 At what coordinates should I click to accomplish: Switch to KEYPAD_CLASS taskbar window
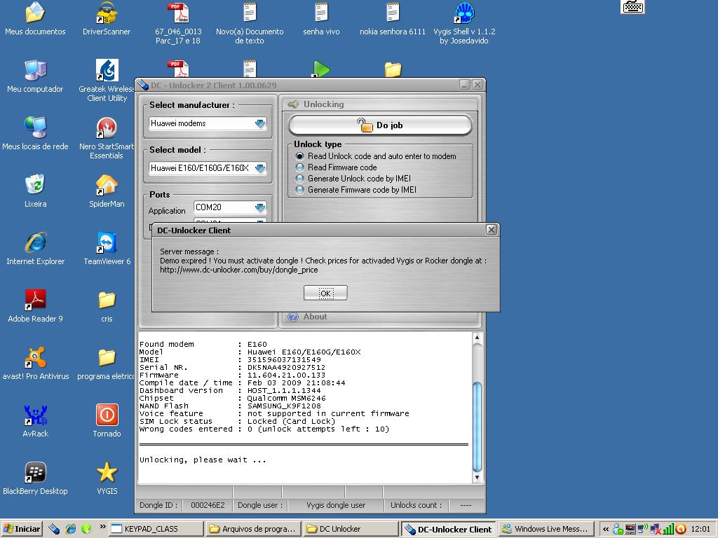coord(156,529)
